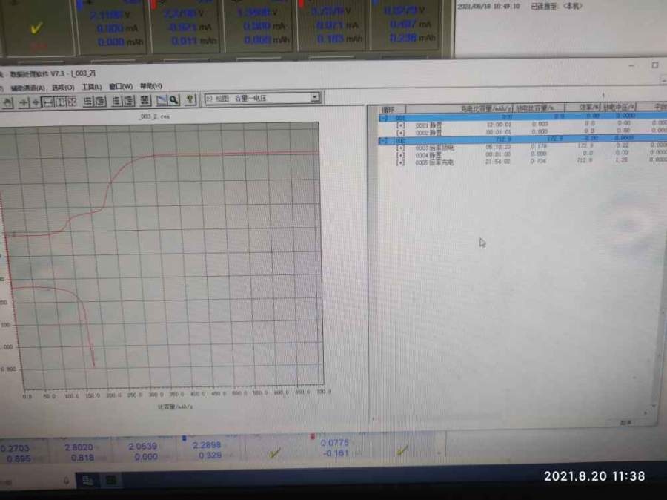
Task: Collapse cycle 002 in the data tree
Action: coord(384,140)
